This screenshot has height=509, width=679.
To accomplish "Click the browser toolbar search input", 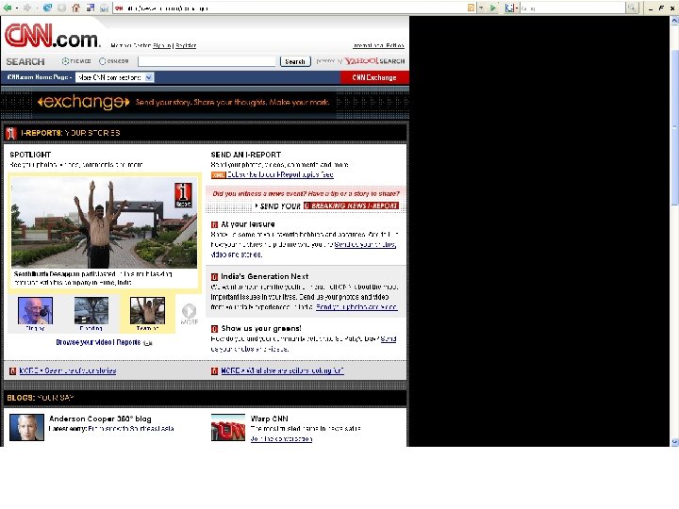I will click(572, 8).
